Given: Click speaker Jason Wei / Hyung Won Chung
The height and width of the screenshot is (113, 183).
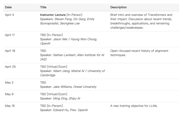Looking at the screenshot, I should pyautogui.click(x=75, y=39).
